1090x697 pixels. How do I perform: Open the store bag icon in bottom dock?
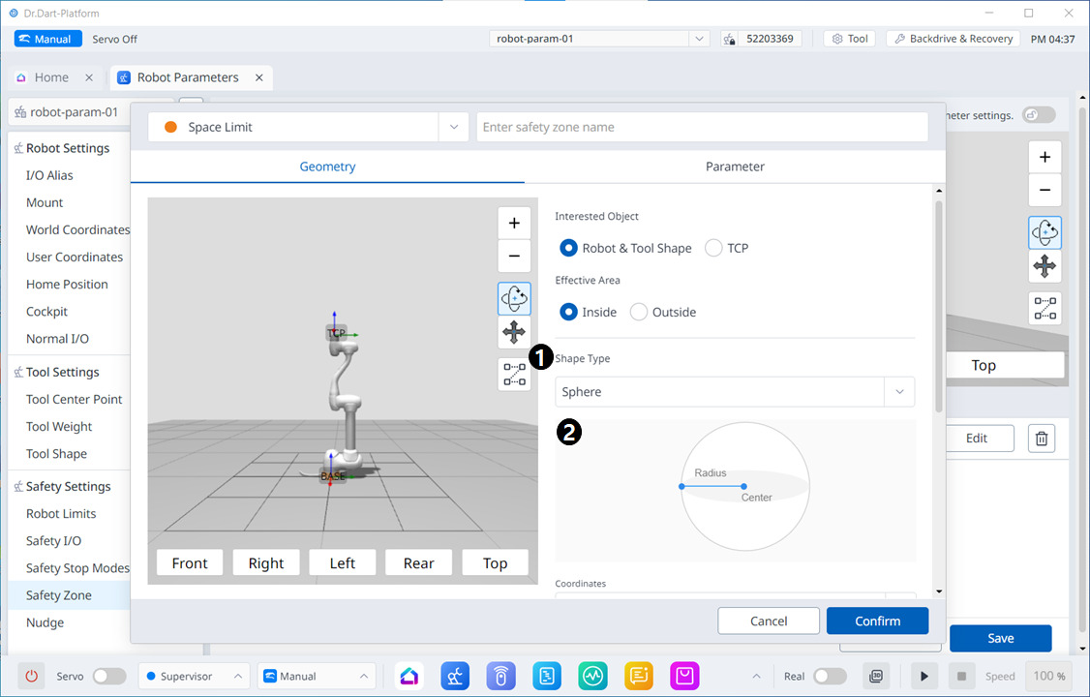point(685,676)
